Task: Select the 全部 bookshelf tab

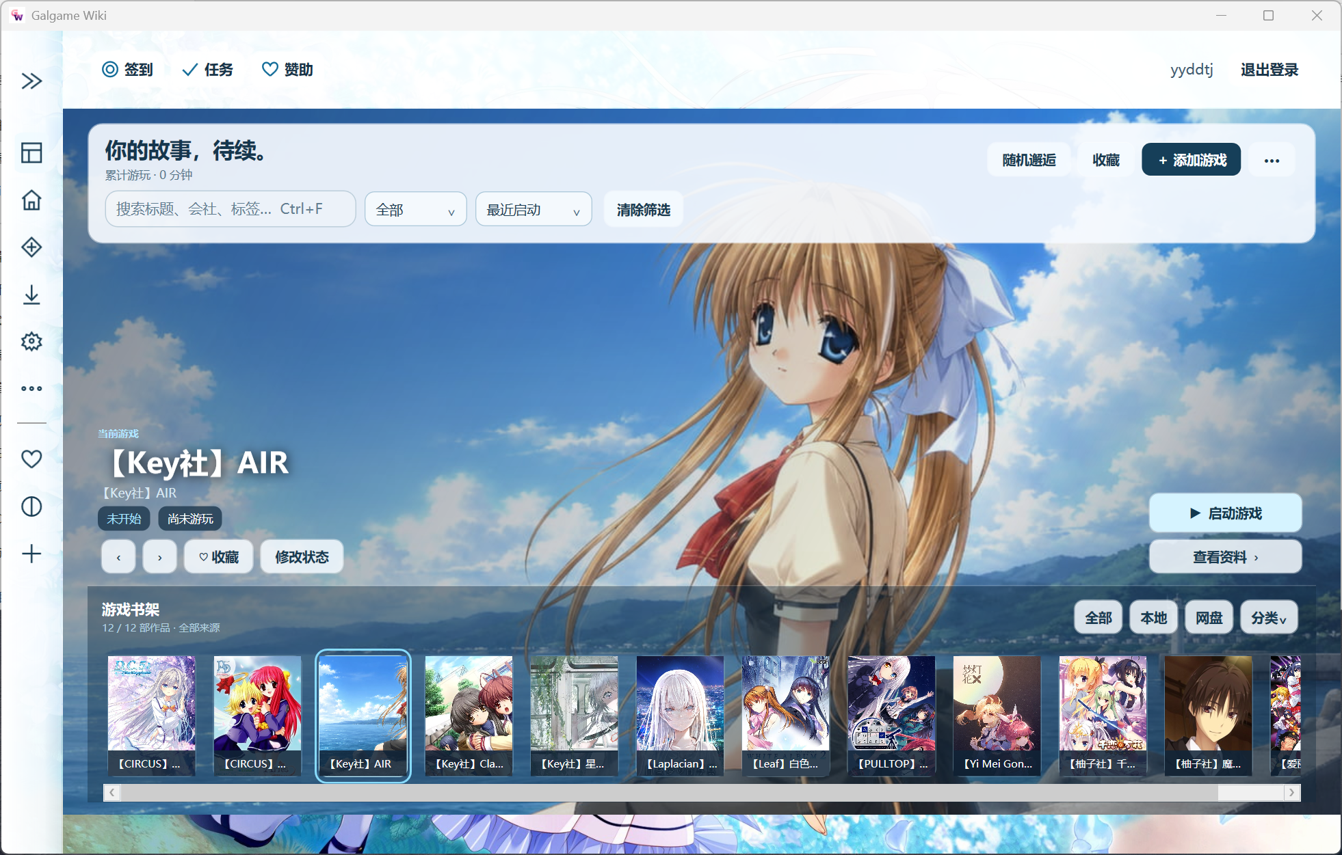Action: (1098, 618)
